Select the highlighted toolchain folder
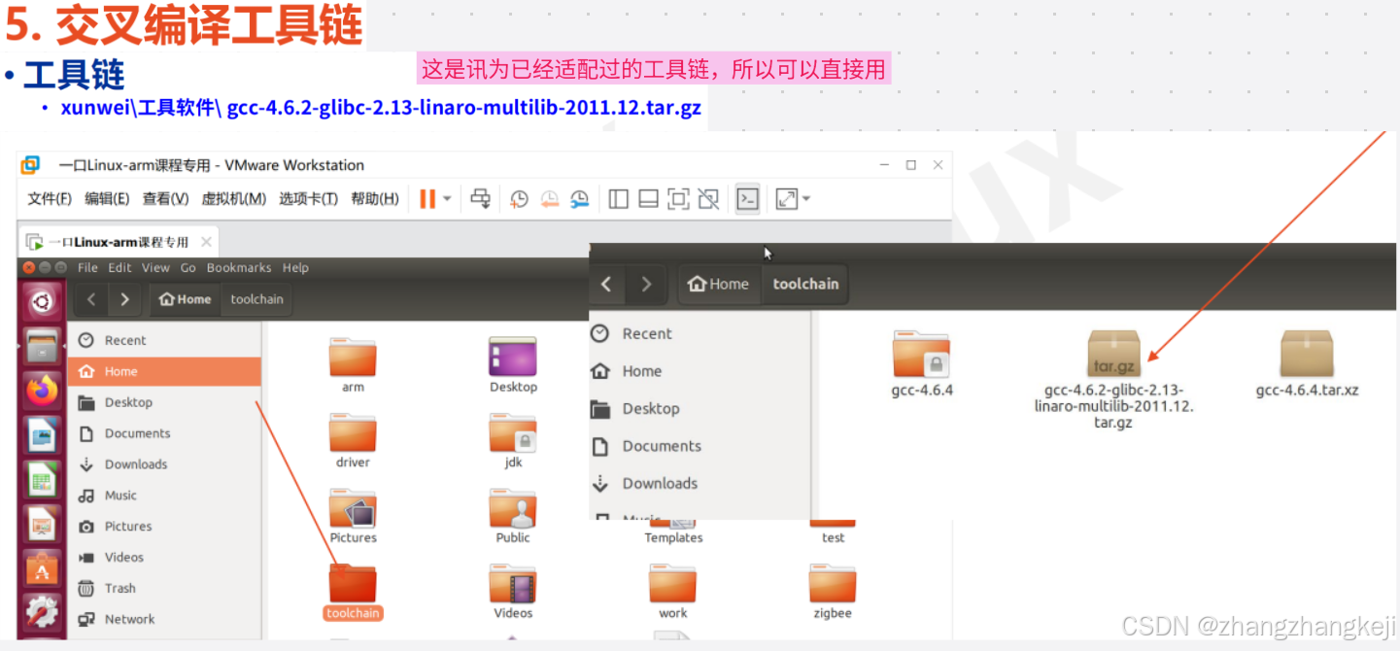1400x651 pixels. coord(353,591)
